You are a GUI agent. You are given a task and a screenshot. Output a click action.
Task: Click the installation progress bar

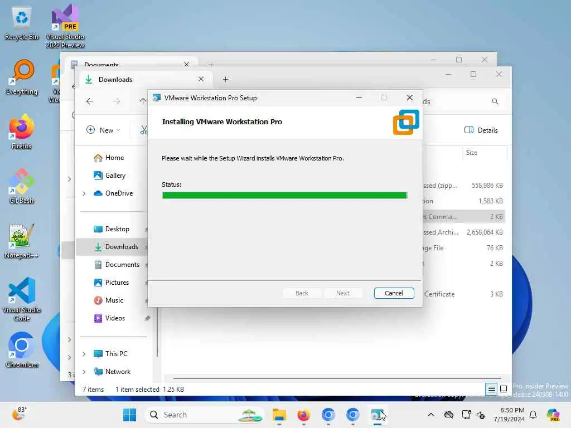coord(284,196)
